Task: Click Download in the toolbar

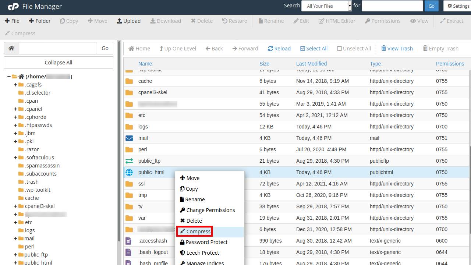Action: click(x=166, y=21)
